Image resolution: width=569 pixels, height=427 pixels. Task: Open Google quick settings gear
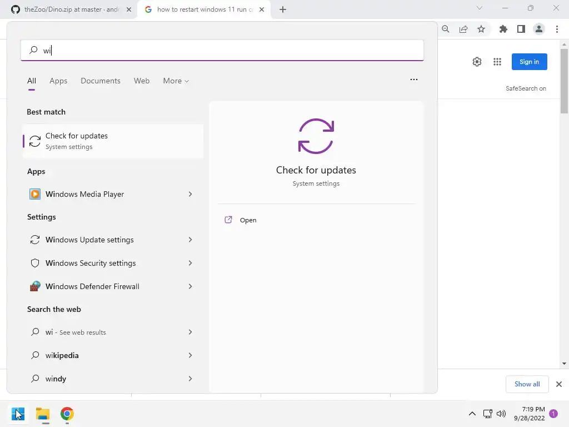[x=477, y=62]
